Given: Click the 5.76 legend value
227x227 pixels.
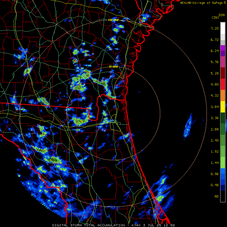Looking at the screenshot, I should click(x=215, y=62).
